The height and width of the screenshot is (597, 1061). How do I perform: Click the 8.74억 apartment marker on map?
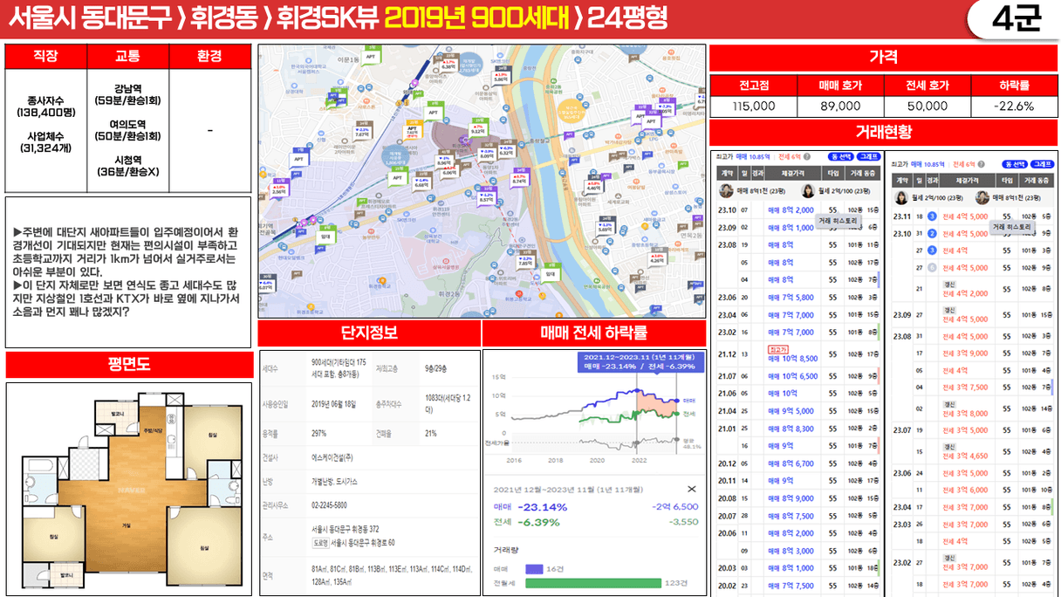click(x=519, y=177)
